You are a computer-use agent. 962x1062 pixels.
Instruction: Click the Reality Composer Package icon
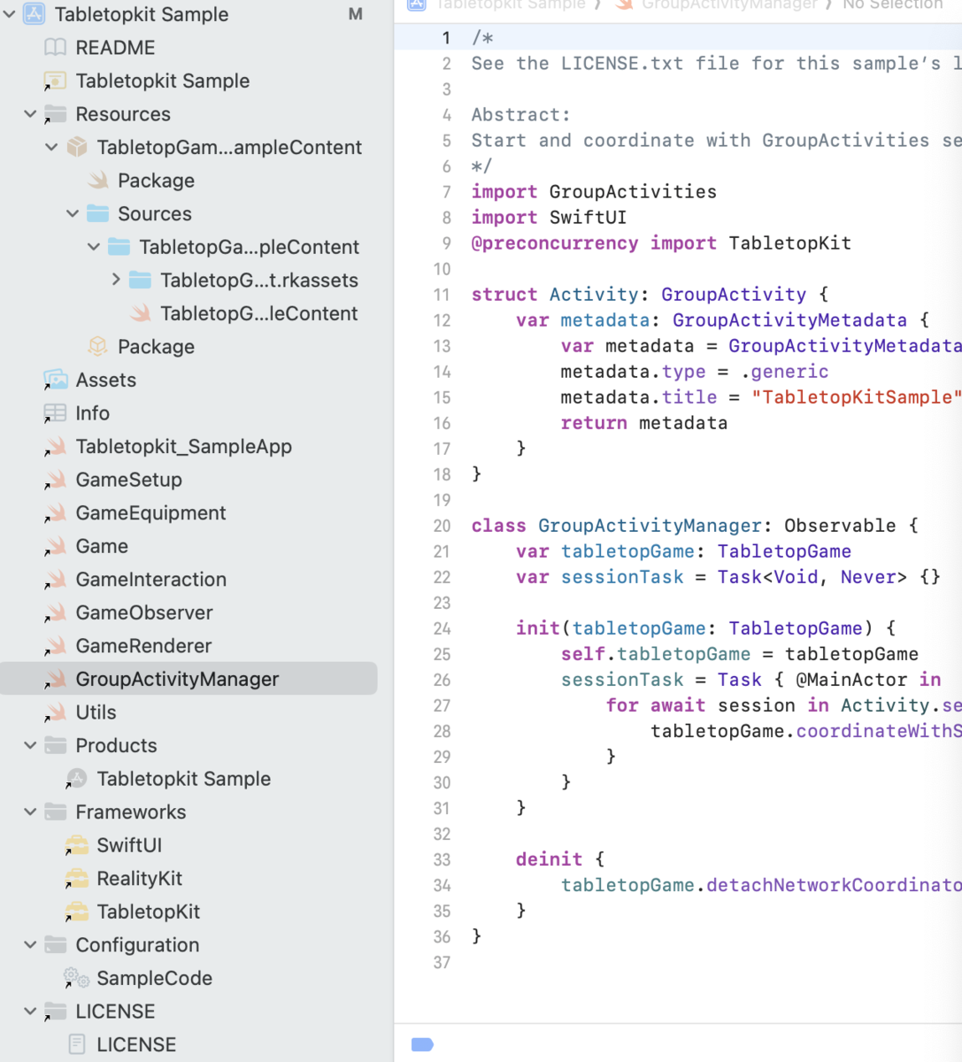tap(98, 346)
